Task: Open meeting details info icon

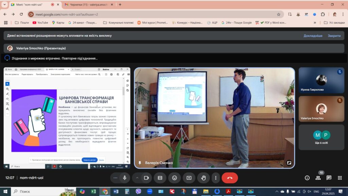Action: [307, 178]
